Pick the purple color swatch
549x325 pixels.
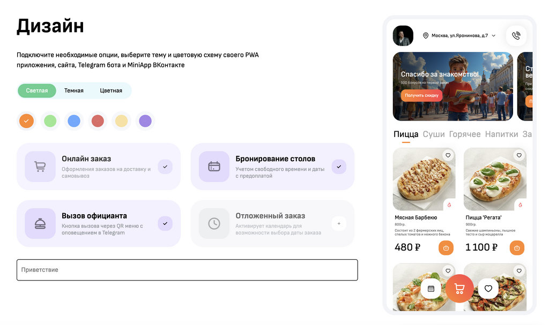point(145,121)
